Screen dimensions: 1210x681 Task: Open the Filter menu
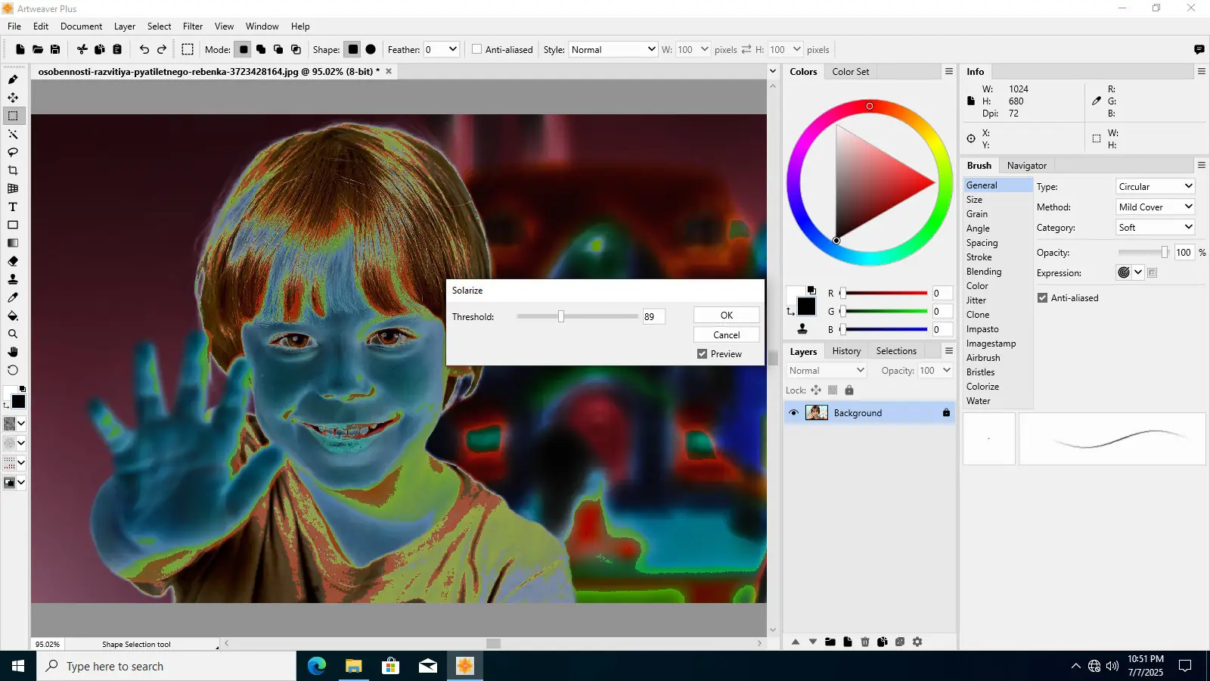click(x=192, y=26)
